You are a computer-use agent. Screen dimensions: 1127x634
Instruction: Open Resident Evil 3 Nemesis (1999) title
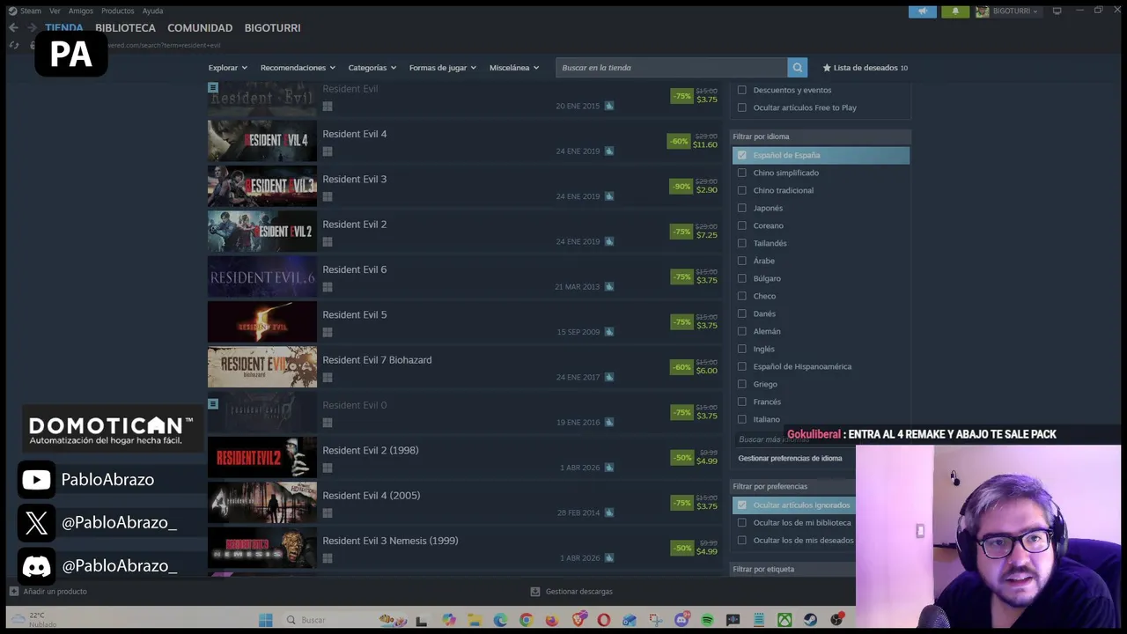[x=390, y=541]
